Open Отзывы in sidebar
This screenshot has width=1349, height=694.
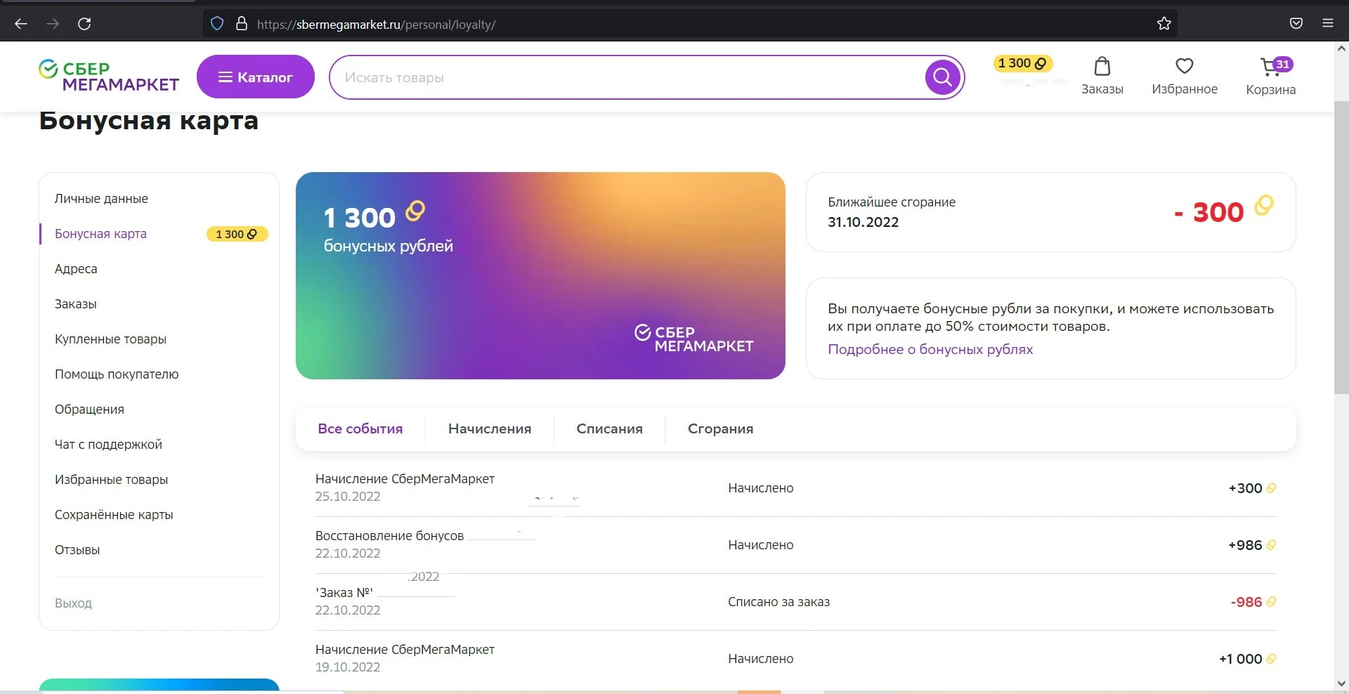[77, 550]
